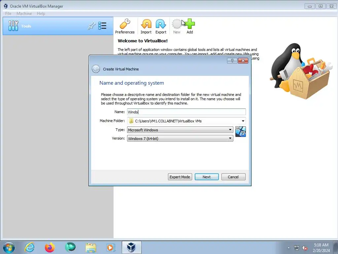Viewport: 338px width, 254px height.
Task: Open the Version dropdown showing Windows 7 (64-bit)
Action: point(180,139)
